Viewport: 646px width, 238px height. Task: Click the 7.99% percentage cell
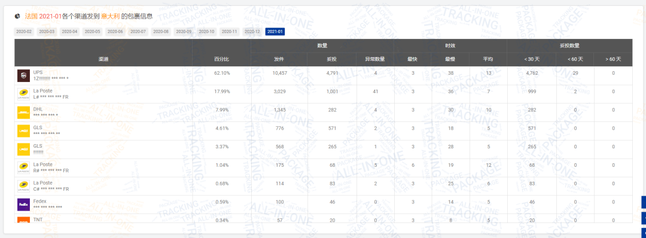(x=222, y=110)
